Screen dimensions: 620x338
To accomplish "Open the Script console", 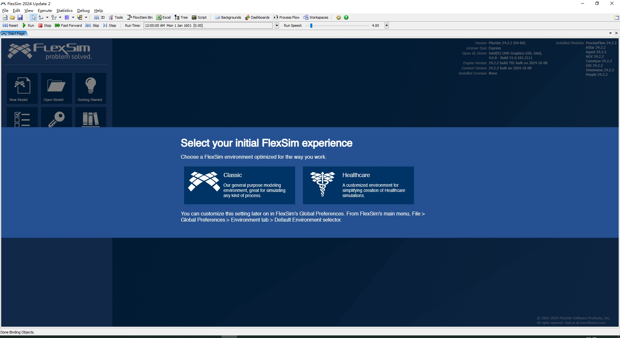I will [x=199, y=17].
